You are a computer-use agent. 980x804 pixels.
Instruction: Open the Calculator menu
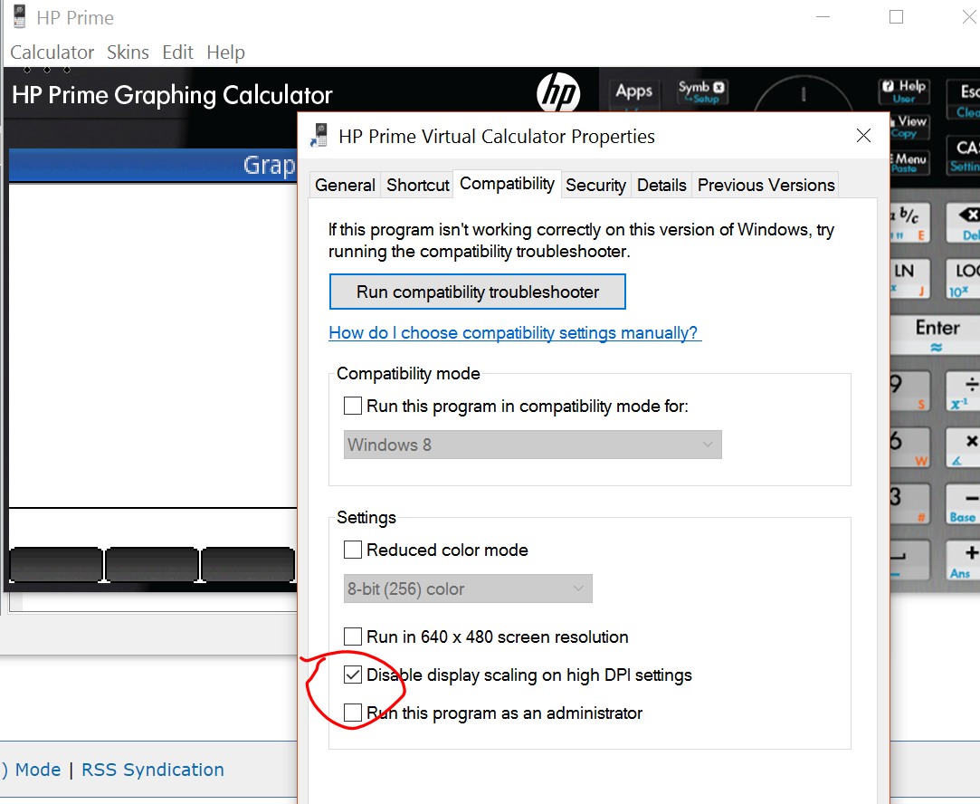(52, 52)
